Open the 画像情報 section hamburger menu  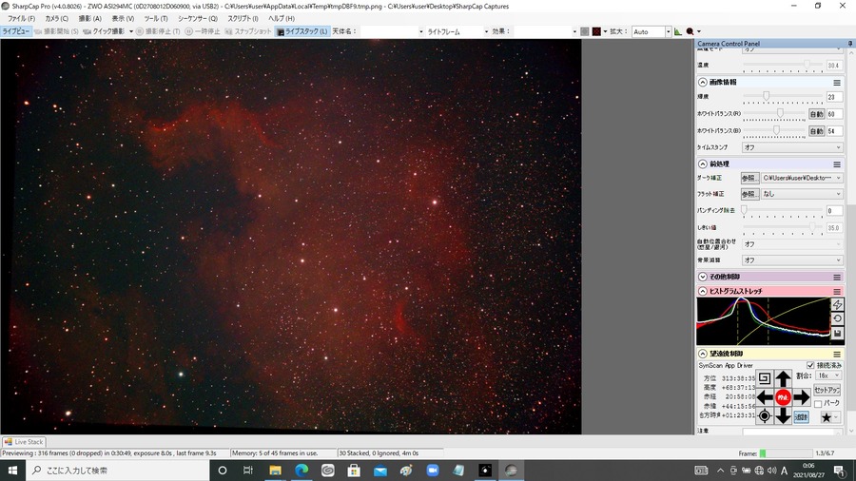837,83
